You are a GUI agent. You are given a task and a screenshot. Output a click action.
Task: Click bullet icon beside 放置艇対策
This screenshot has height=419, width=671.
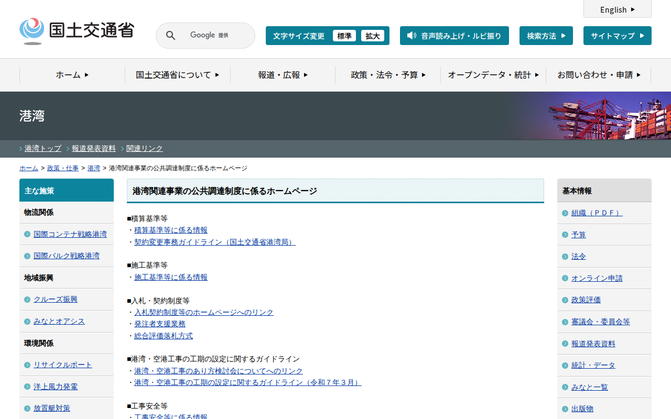click(x=27, y=409)
